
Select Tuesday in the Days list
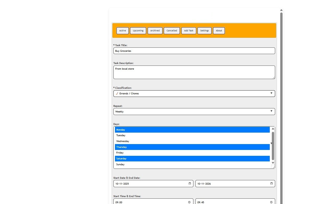192,135
